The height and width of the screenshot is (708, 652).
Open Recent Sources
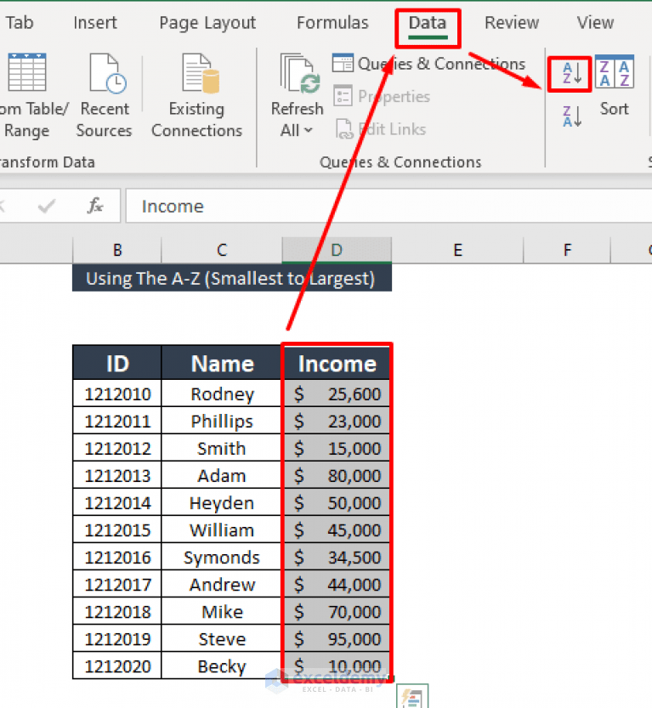coord(105,96)
